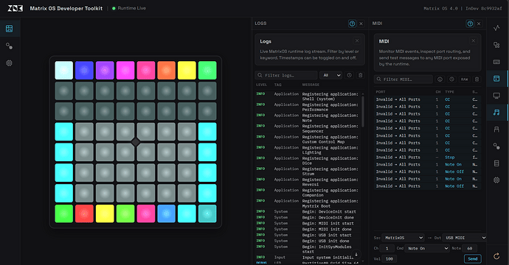Click the key-like icon below grid view icon
This screenshot has width=509, height=265.
(9, 46)
